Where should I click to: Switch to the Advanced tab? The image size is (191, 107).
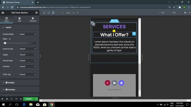coord(33,19)
